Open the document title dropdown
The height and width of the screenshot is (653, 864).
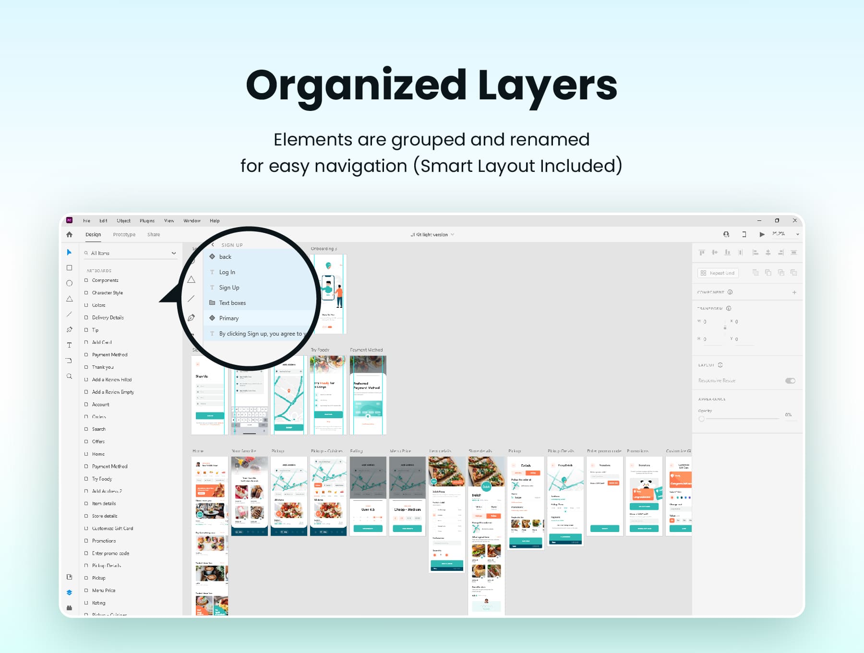tap(452, 235)
